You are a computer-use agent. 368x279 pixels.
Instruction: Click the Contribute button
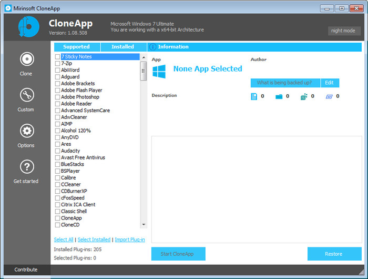tap(26, 270)
